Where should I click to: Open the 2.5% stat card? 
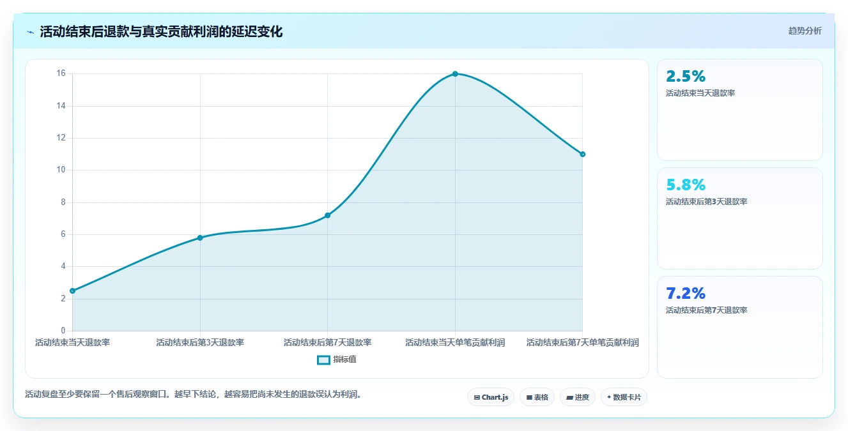coord(739,110)
